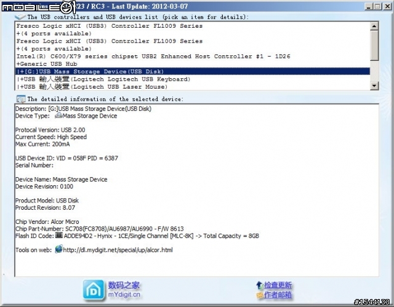Click the check update arrow icon

click(x=260, y=285)
